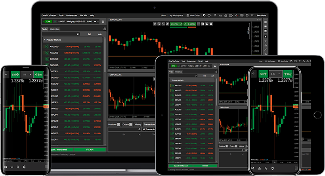The height and width of the screenshot is (176, 325).
Task: Tap chart type icon on left phone
Action: click(12, 167)
